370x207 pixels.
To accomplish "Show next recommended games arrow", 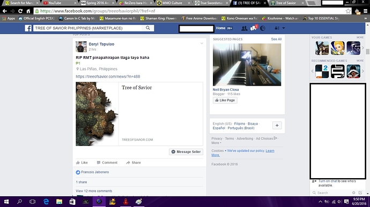I will coord(363,71).
